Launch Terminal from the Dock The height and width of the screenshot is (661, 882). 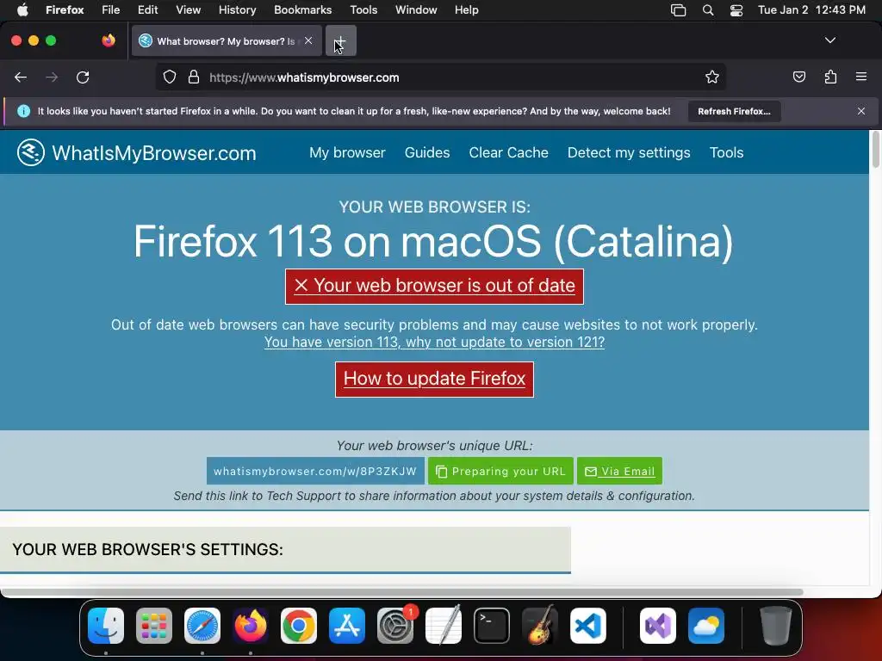pyautogui.click(x=492, y=625)
